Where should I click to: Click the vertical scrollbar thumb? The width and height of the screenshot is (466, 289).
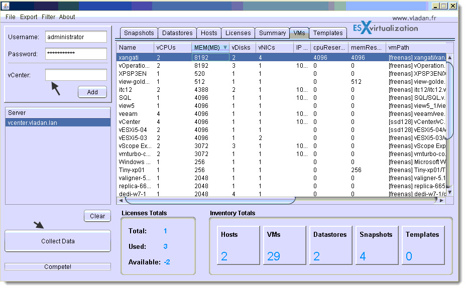point(450,100)
